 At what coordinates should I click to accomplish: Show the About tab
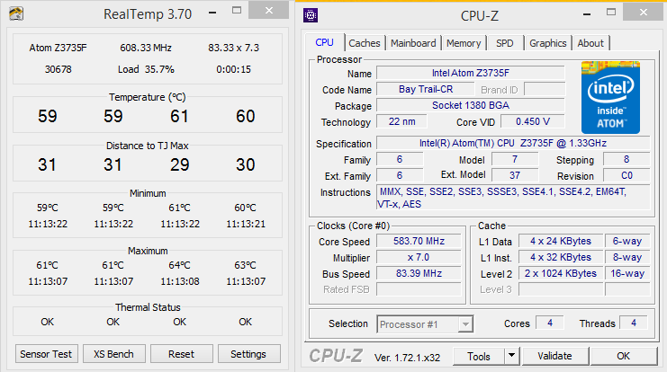(x=590, y=43)
